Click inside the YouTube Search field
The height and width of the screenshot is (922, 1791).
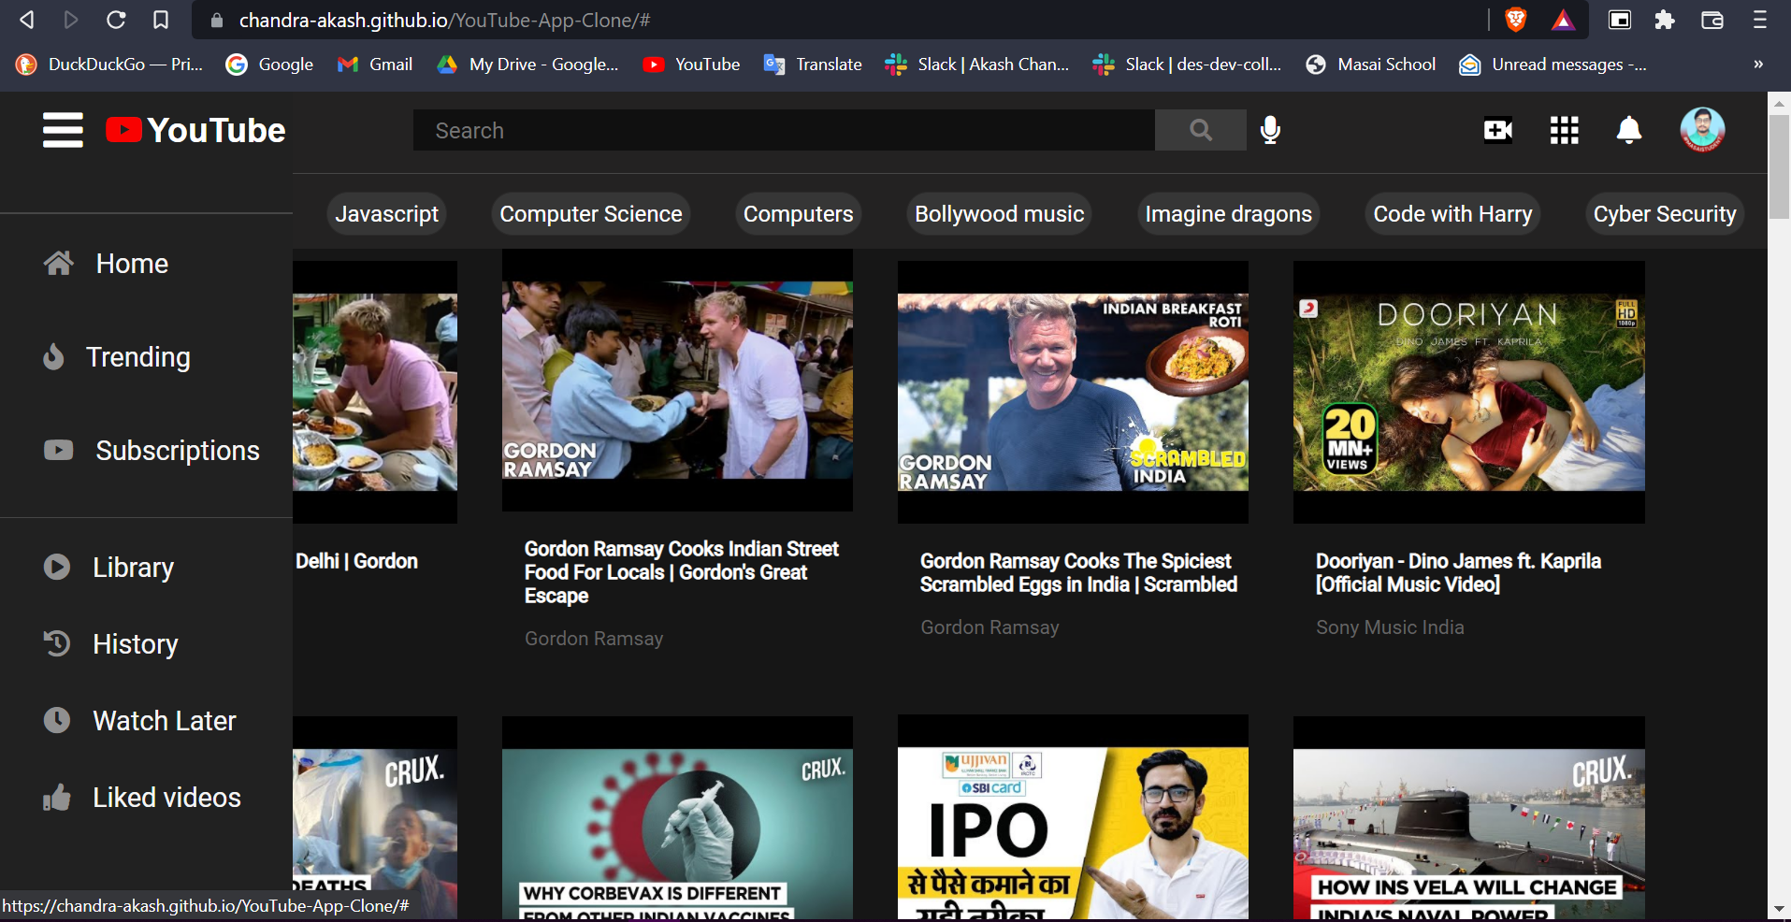[784, 131]
